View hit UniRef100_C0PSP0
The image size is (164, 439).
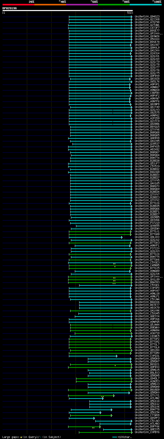pos(147,288)
